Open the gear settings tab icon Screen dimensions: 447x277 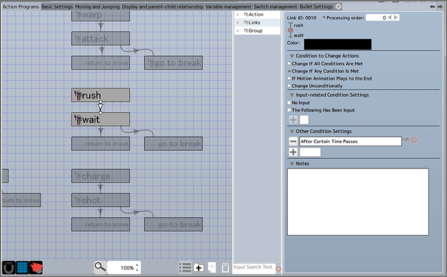pos(339,7)
